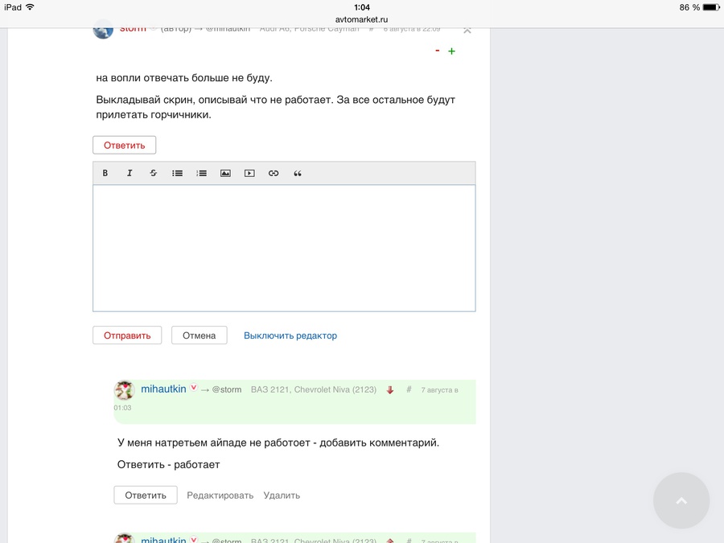Upvote storm's comment with green plus
Screen dimensions: 724x543
[451, 51]
